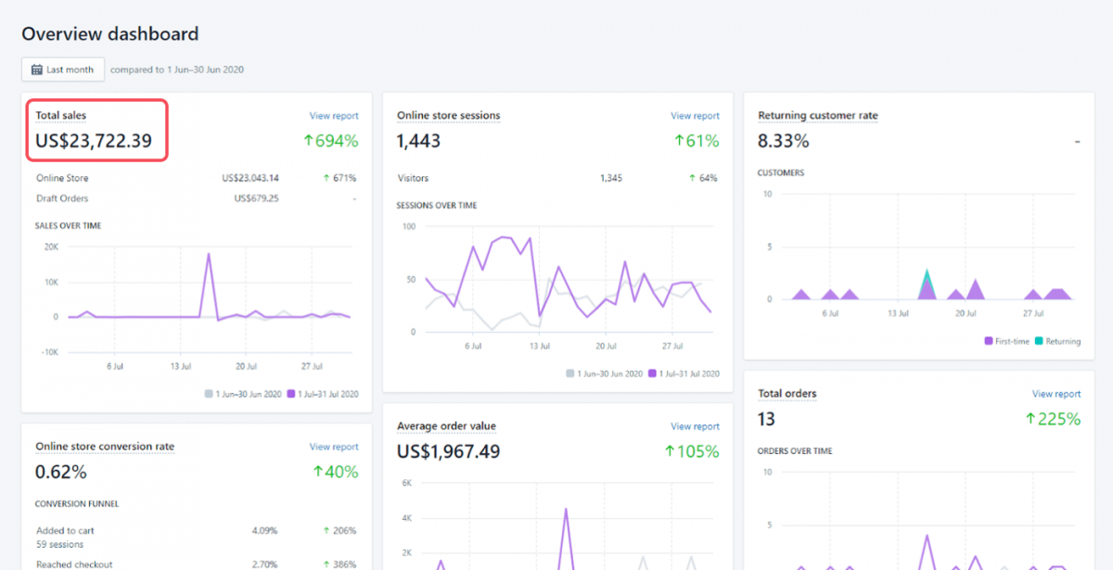1113x570 pixels.
Task: Click the Overview dashboard page title
Action: click(110, 34)
